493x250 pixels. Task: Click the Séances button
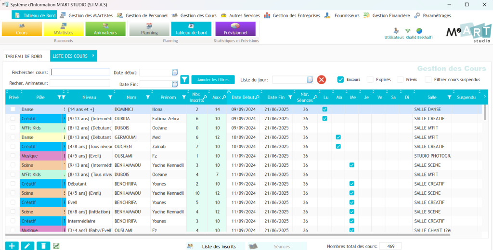[x=277, y=247]
